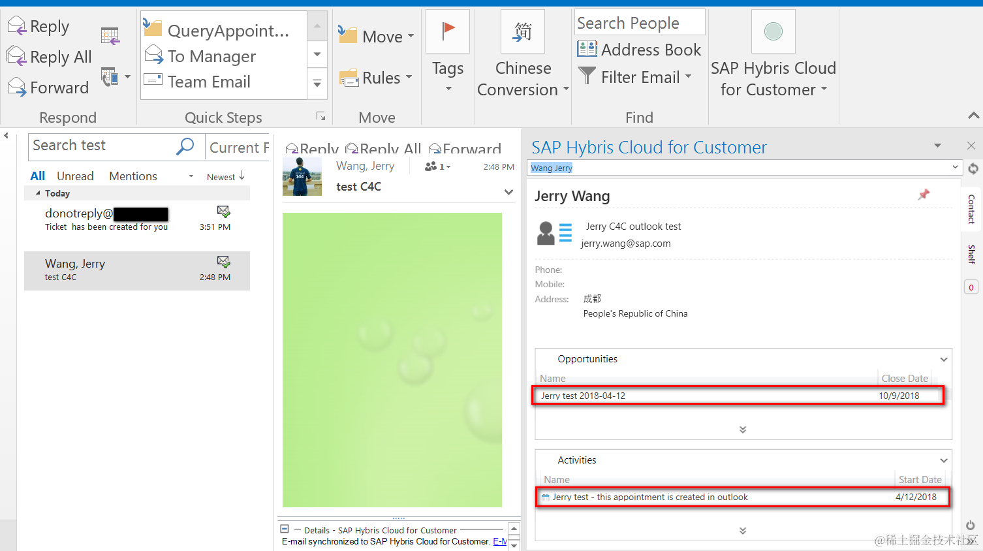Open the Filter Email dropdown
Image resolution: width=983 pixels, height=551 pixels.
coord(635,77)
